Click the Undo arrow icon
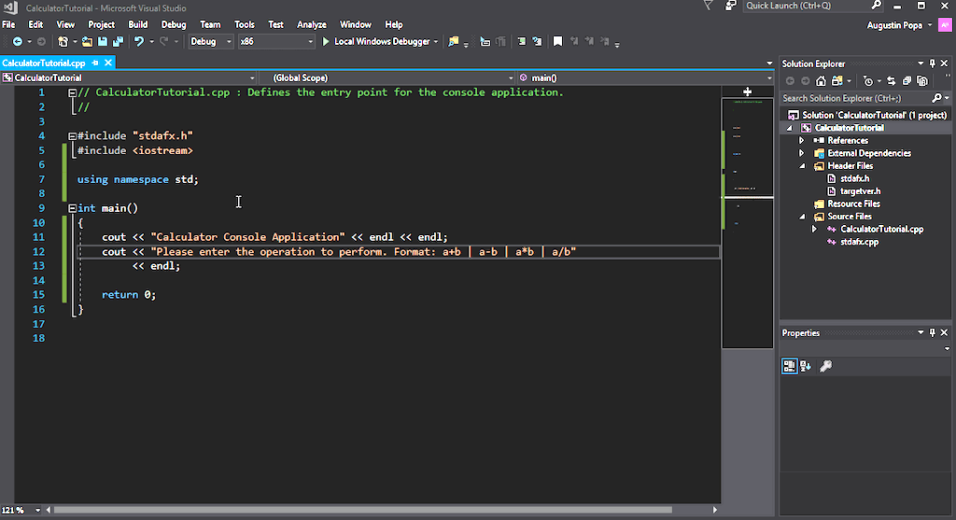Image resolution: width=956 pixels, height=520 pixels. point(139,42)
